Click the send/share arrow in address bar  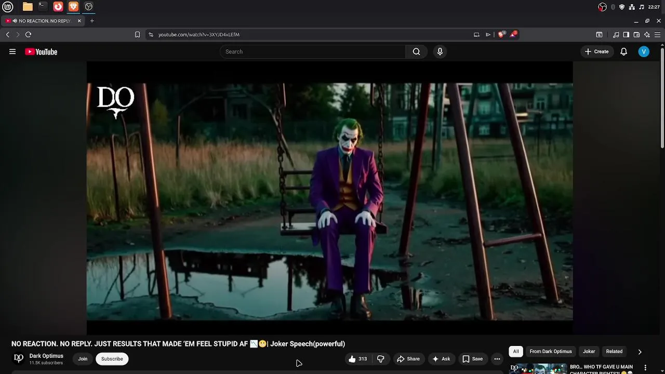[488, 34]
